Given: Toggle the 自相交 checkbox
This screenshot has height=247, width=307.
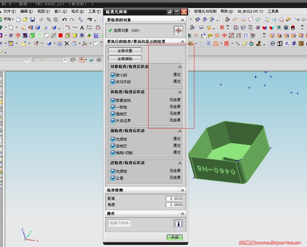Looking at the screenshot, I should pyautogui.click(x=113, y=146).
